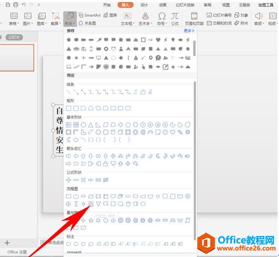Select the smiley face shape in 基本形状
Image resolution: width=279 pixels, height=257 pixels.
point(165,132)
